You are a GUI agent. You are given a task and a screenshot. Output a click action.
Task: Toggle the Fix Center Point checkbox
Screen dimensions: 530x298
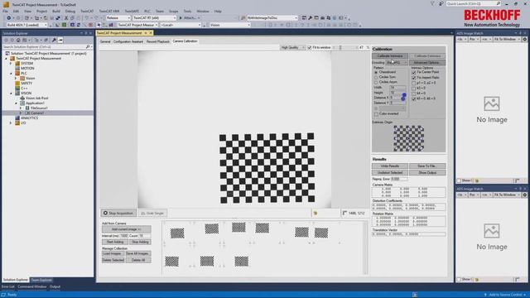pos(414,72)
